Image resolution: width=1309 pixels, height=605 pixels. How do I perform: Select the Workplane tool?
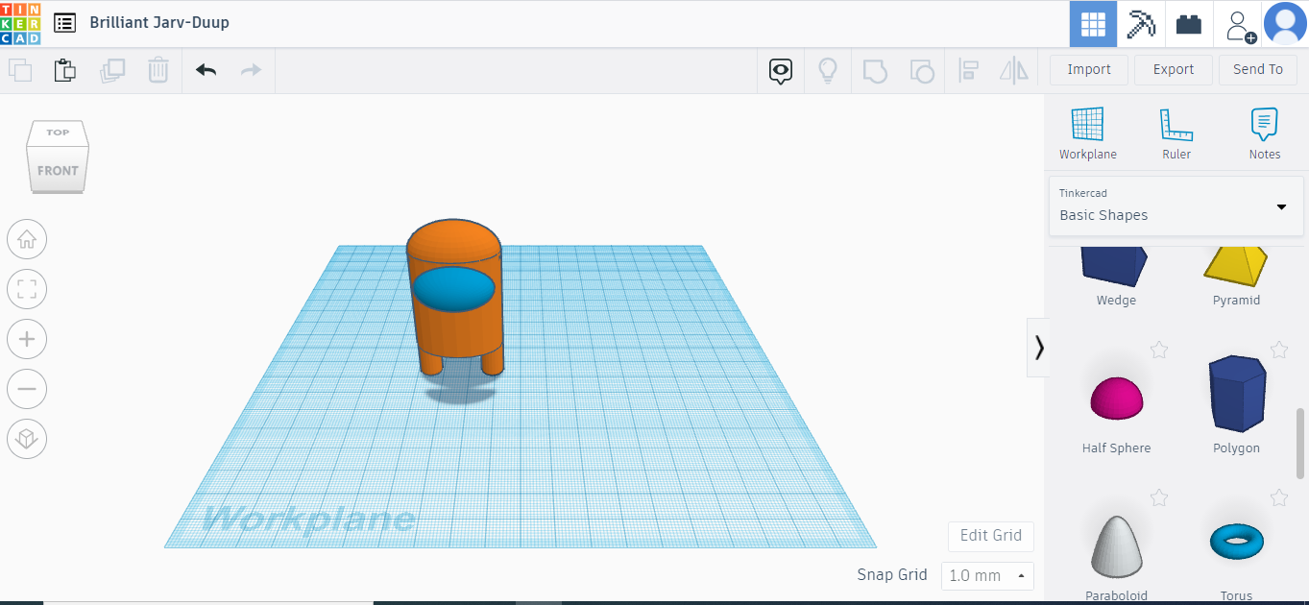tap(1088, 133)
